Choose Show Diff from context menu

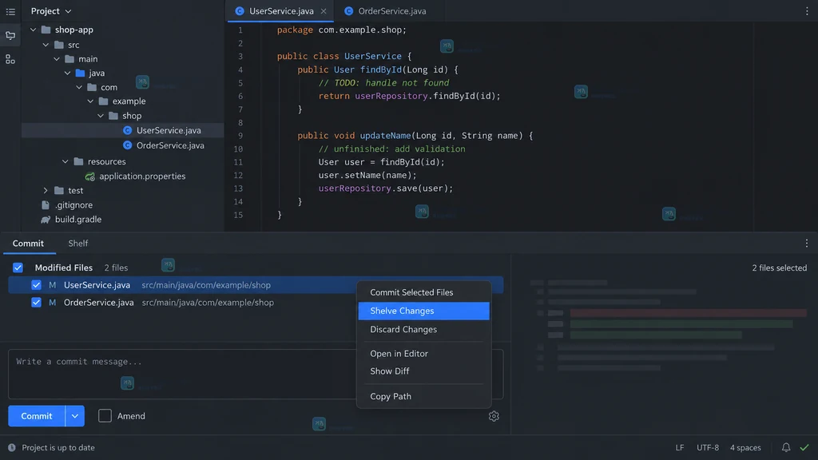tap(423, 371)
